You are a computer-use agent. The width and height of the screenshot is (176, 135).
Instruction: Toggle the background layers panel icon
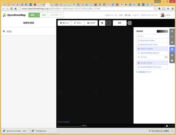pos(172,49)
